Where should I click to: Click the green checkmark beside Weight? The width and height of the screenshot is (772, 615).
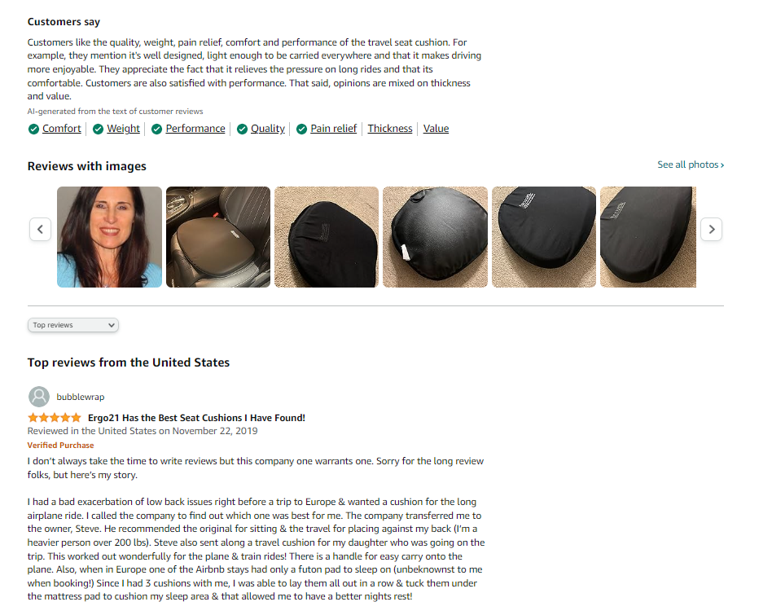click(98, 129)
